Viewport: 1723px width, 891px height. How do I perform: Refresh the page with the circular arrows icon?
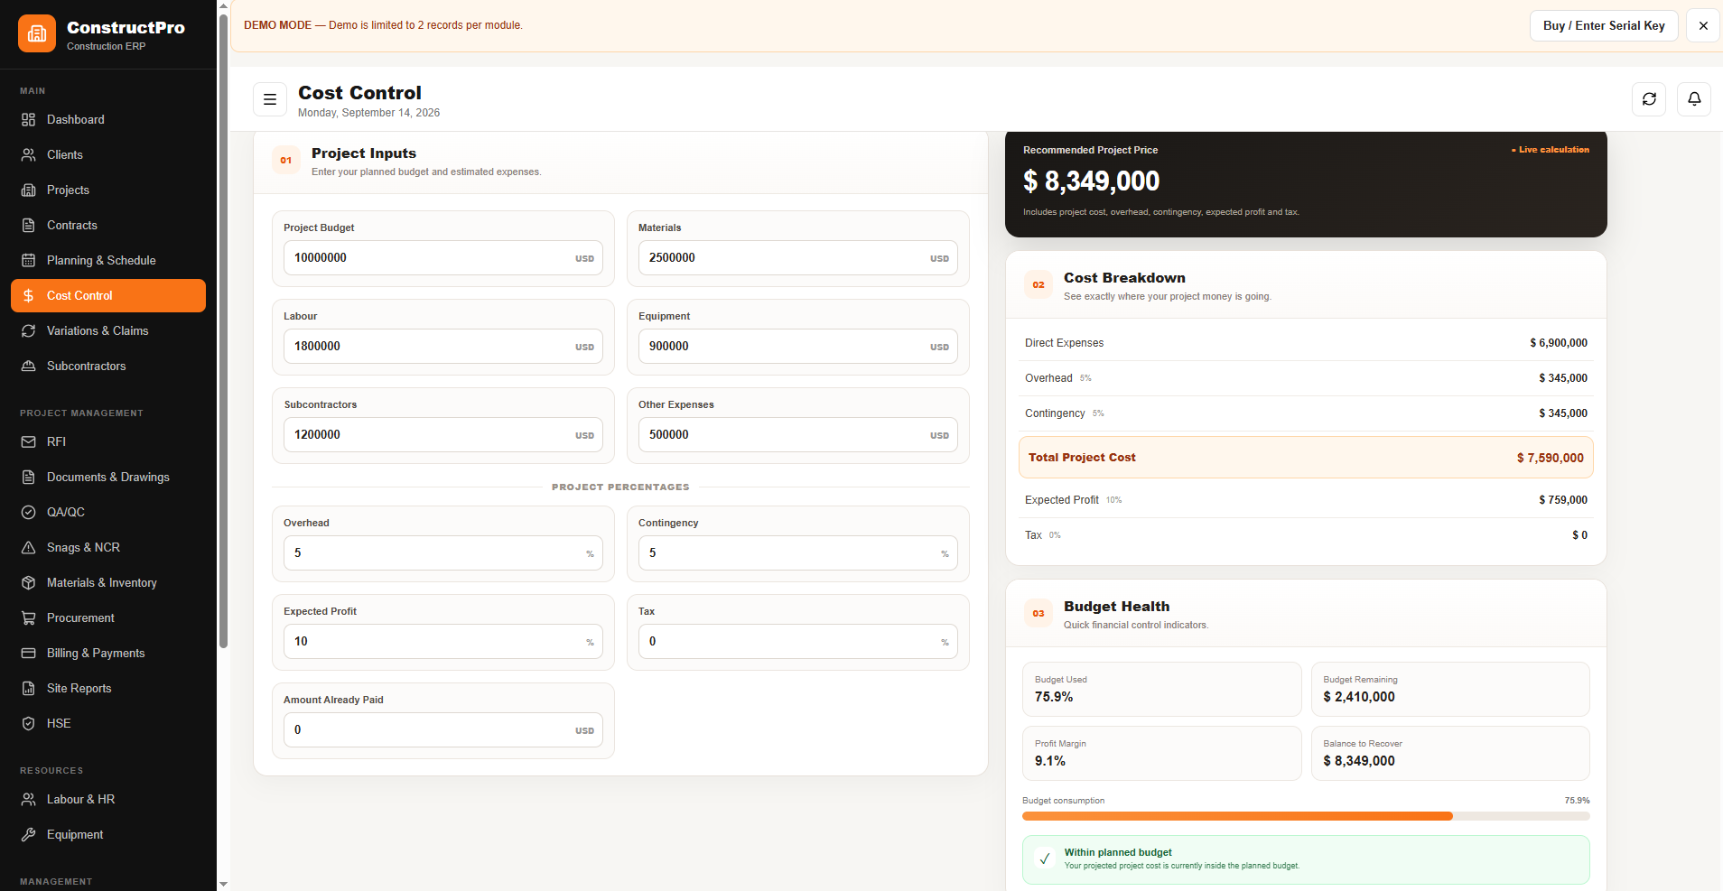[x=1649, y=99]
